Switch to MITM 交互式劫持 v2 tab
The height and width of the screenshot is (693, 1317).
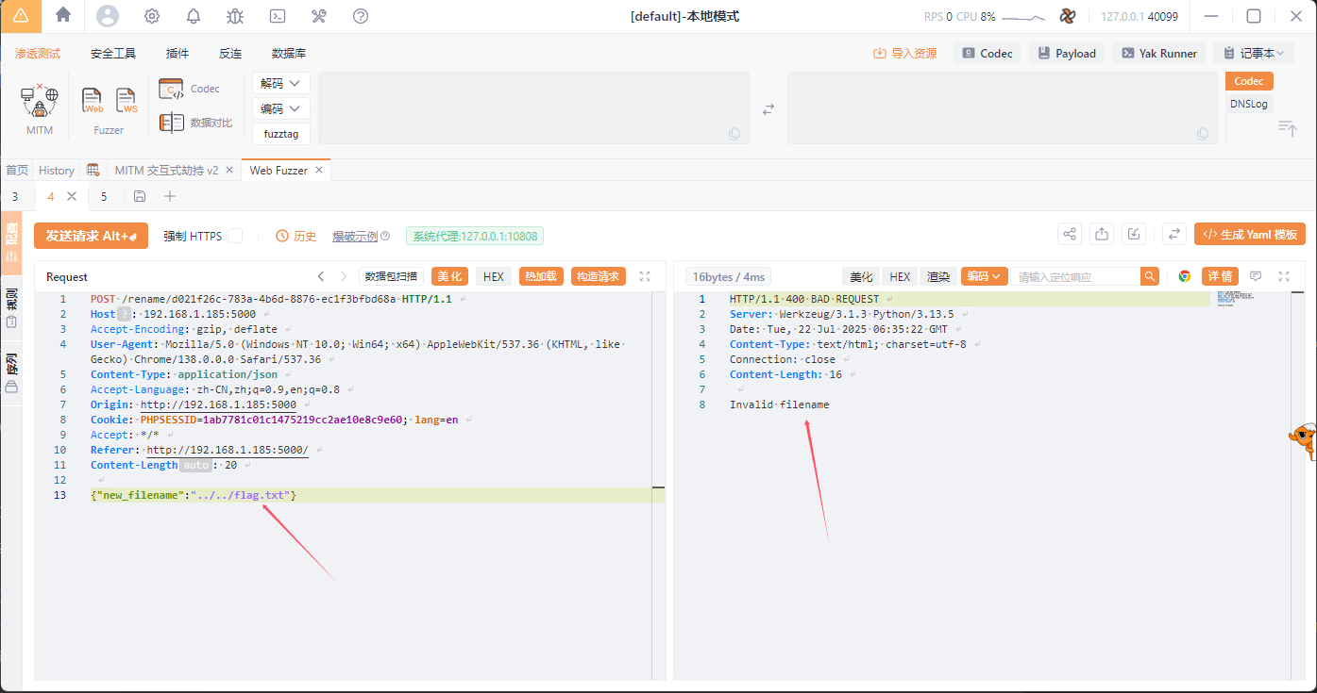pos(166,171)
